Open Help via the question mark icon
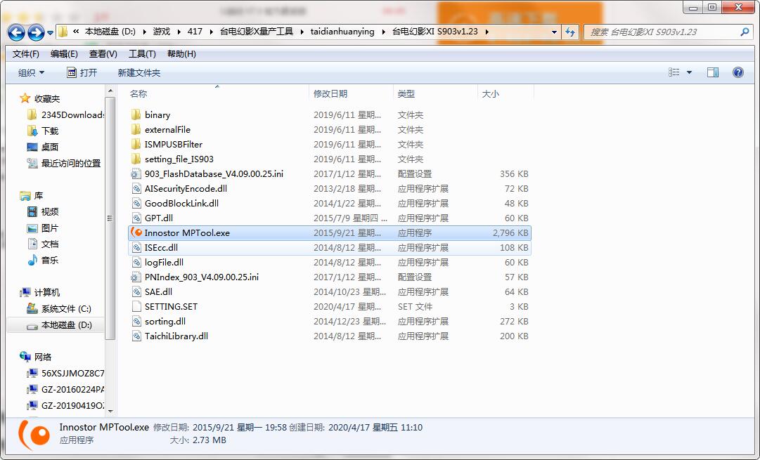 736,72
